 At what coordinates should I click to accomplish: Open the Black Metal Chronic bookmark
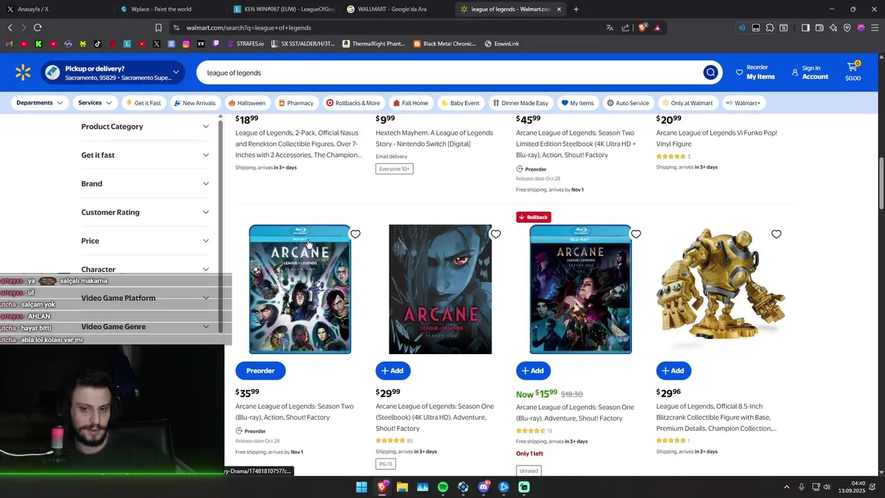point(445,44)
